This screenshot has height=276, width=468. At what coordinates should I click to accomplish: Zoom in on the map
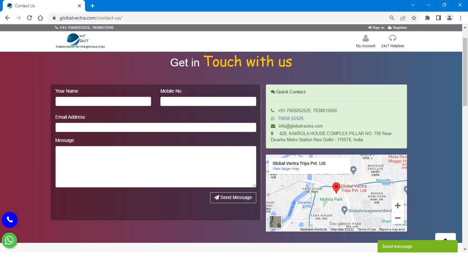(x=397, y=206)
